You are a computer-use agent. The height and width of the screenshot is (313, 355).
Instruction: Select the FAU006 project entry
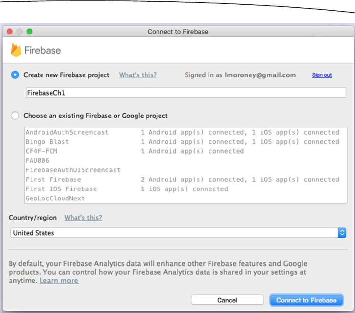pos(37,161)
